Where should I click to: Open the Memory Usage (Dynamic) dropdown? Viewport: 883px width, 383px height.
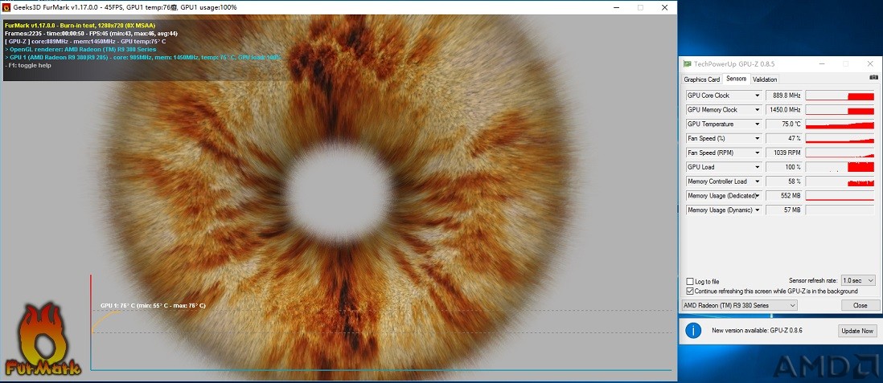click(x=758, y=210)
